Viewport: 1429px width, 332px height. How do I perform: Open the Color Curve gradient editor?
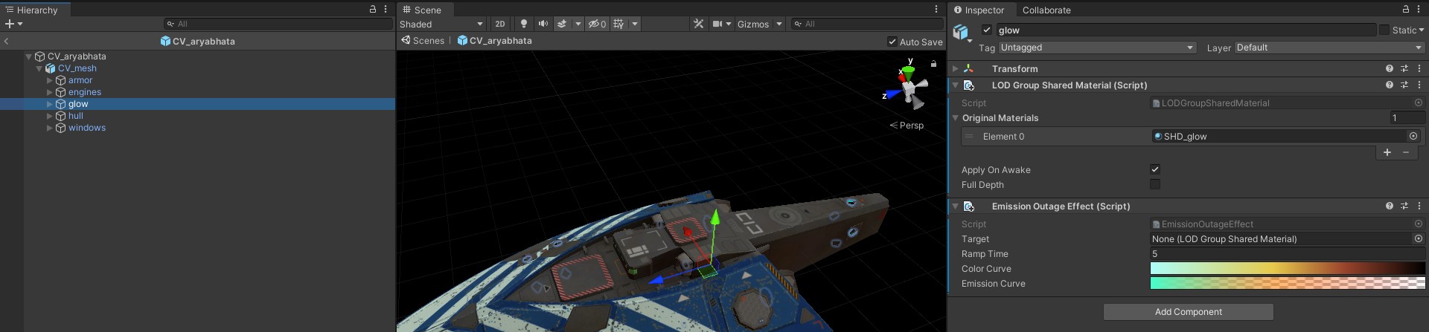tap(1287, 269)
